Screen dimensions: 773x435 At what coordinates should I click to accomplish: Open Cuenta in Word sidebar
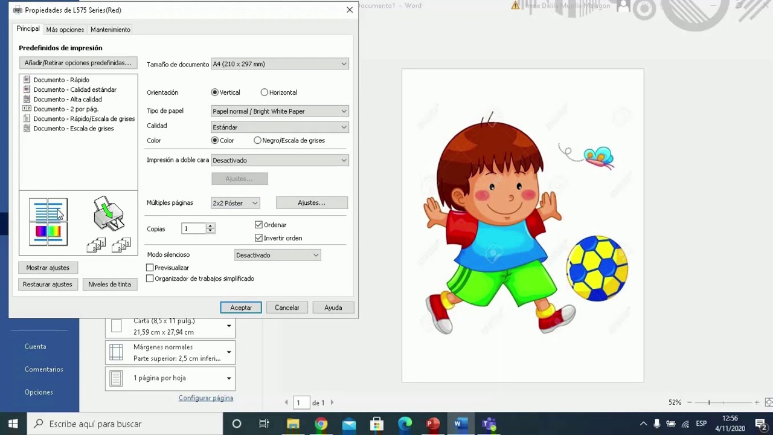tap(35, 346)
